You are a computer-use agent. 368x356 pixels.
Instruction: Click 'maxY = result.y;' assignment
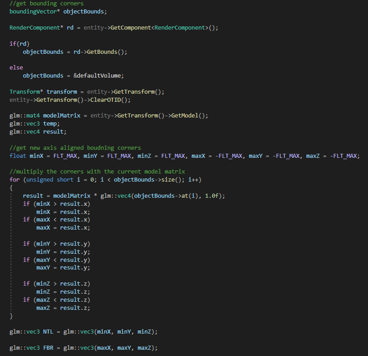[63, 268]
